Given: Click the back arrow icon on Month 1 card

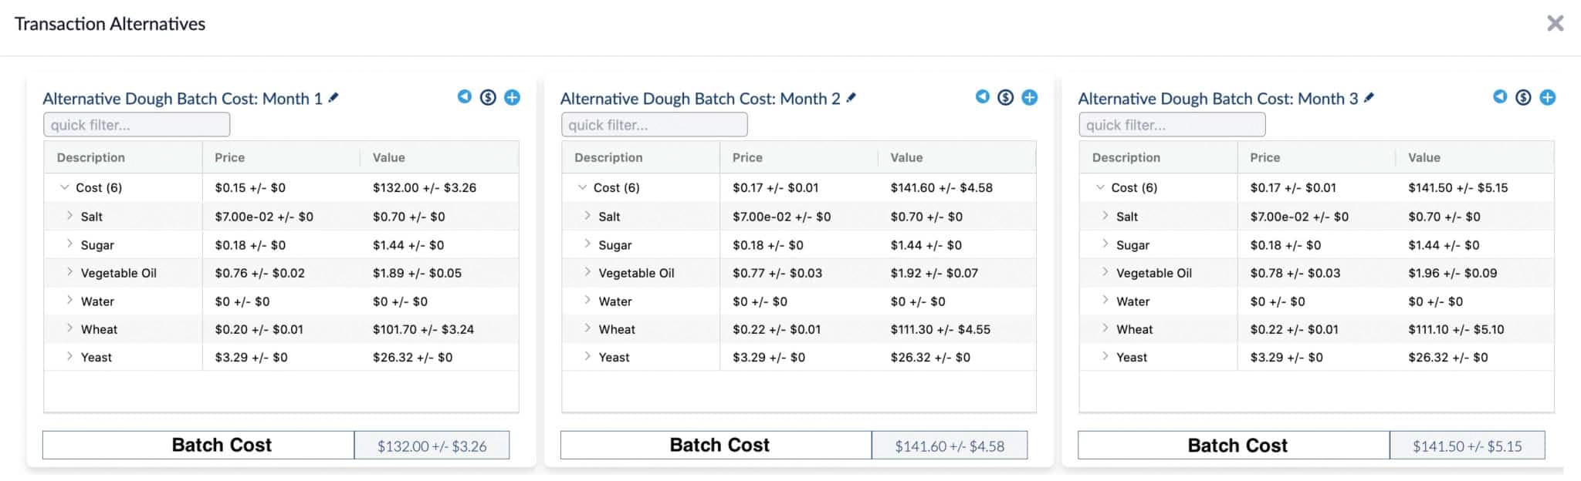Looking at the screenshot, I should point(464,97).
